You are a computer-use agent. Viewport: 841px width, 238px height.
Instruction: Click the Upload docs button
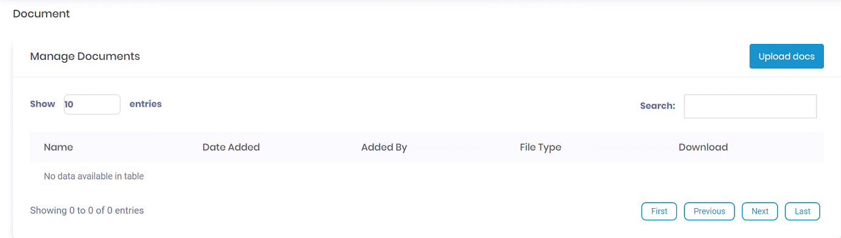787,56
